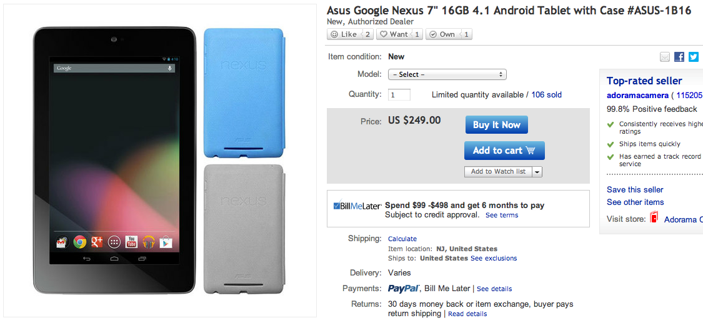
Task: Click the PayPal logo in Payments
Action: [x=402, y=289]
